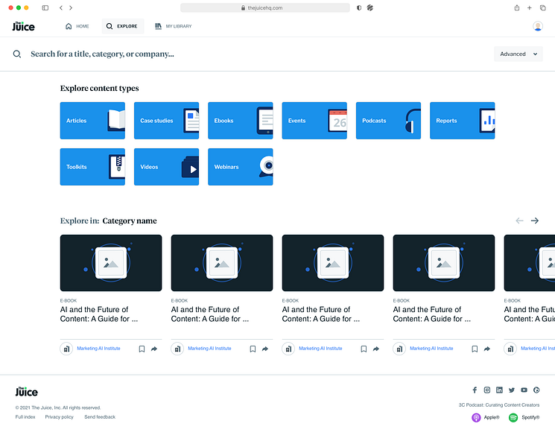Open the third card's 'AI and the Future of Content' title
Viewport: 555px width, 447px height.
pos(321,314)
